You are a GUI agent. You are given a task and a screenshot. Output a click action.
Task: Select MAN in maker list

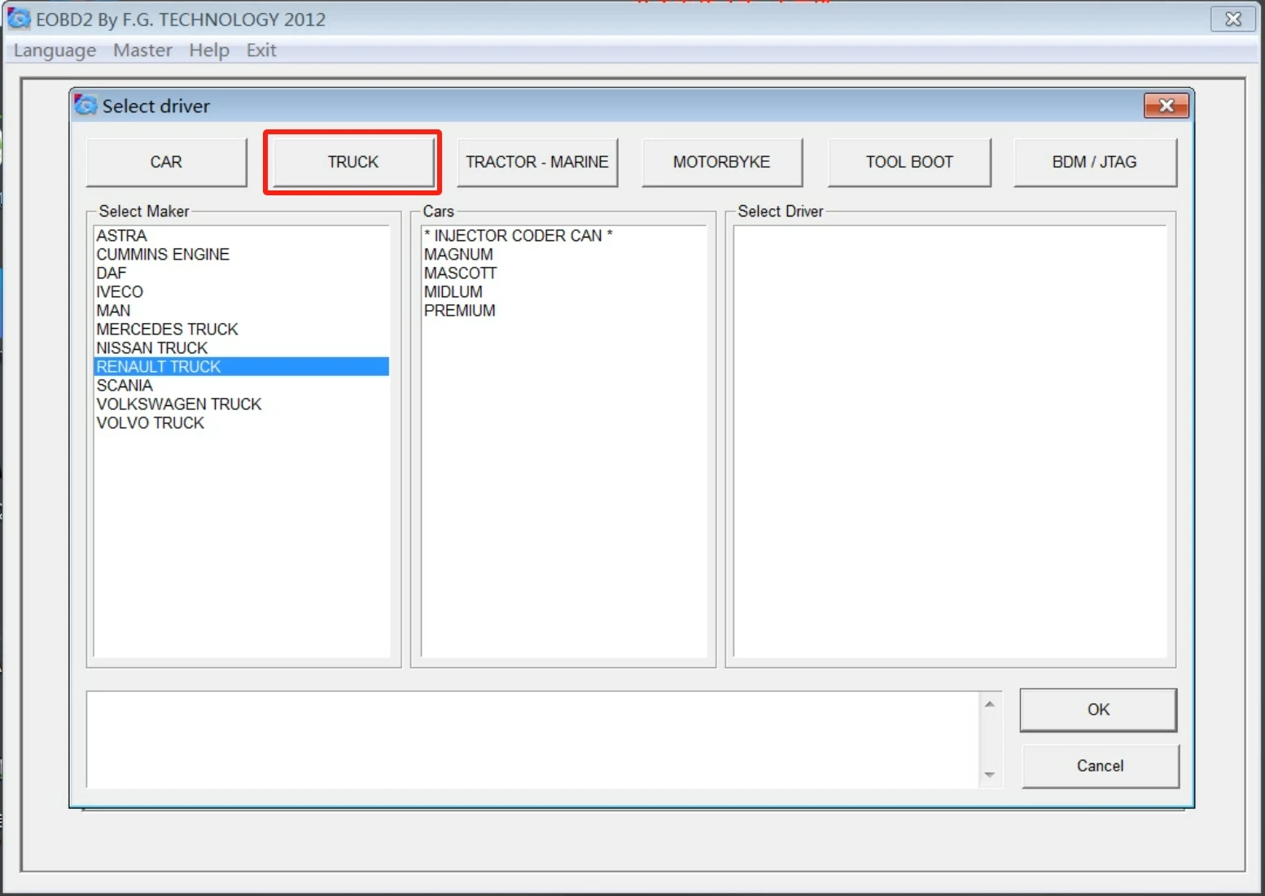click(241, 310)
